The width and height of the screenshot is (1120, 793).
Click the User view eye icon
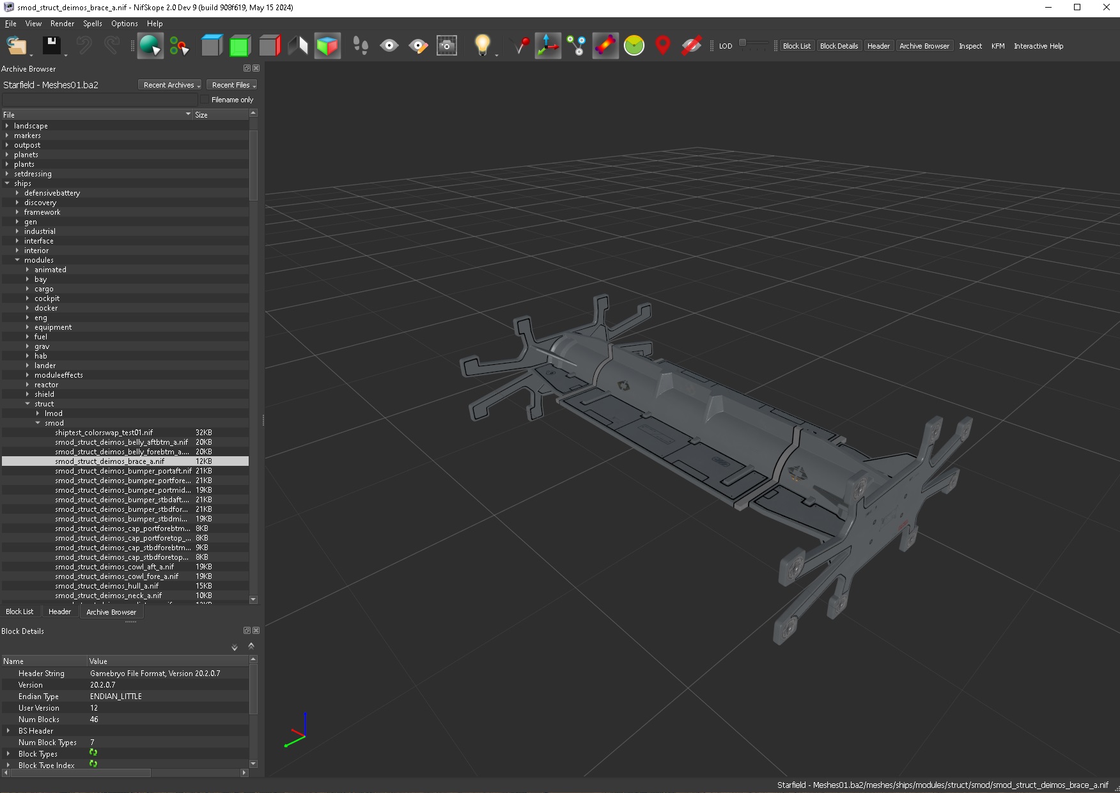coord(389,46)
